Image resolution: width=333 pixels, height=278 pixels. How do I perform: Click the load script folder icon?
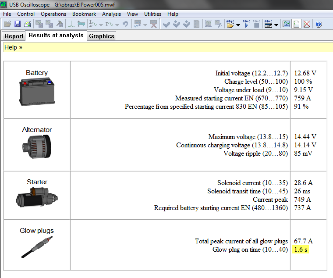click(230, 24)
